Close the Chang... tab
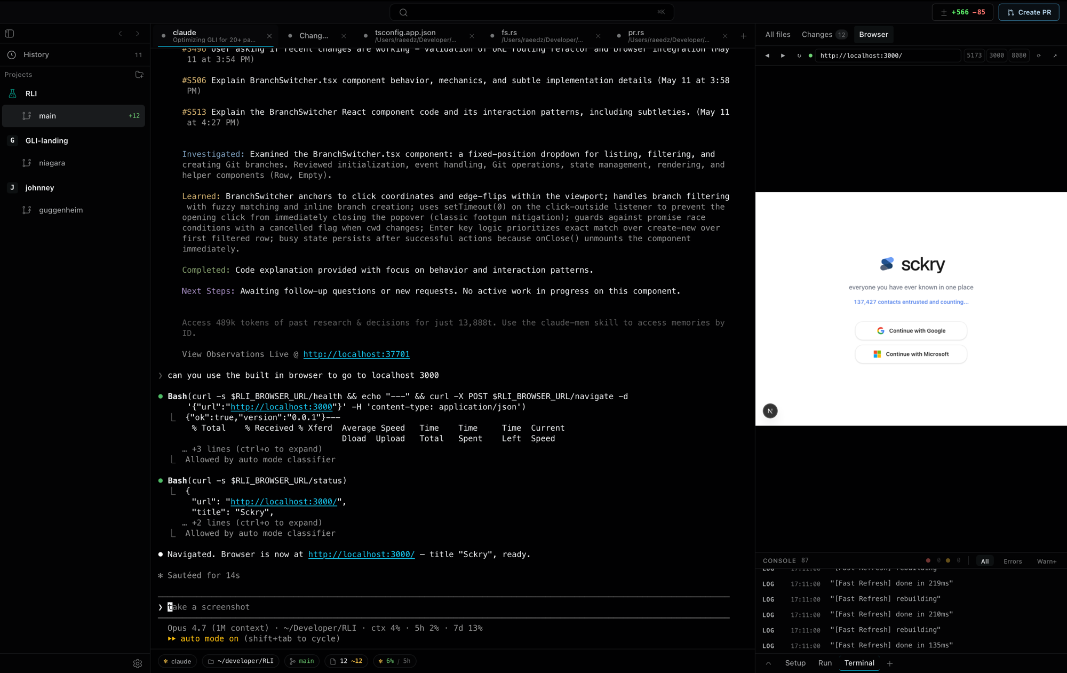 point(344,36)
